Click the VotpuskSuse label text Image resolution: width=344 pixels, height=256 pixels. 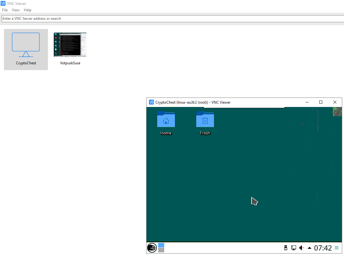[70, 63]
